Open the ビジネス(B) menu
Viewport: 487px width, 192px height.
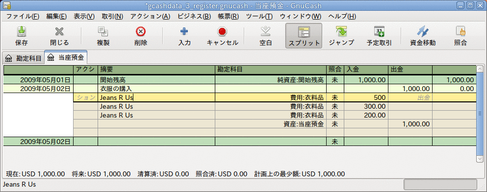point(194,17)
